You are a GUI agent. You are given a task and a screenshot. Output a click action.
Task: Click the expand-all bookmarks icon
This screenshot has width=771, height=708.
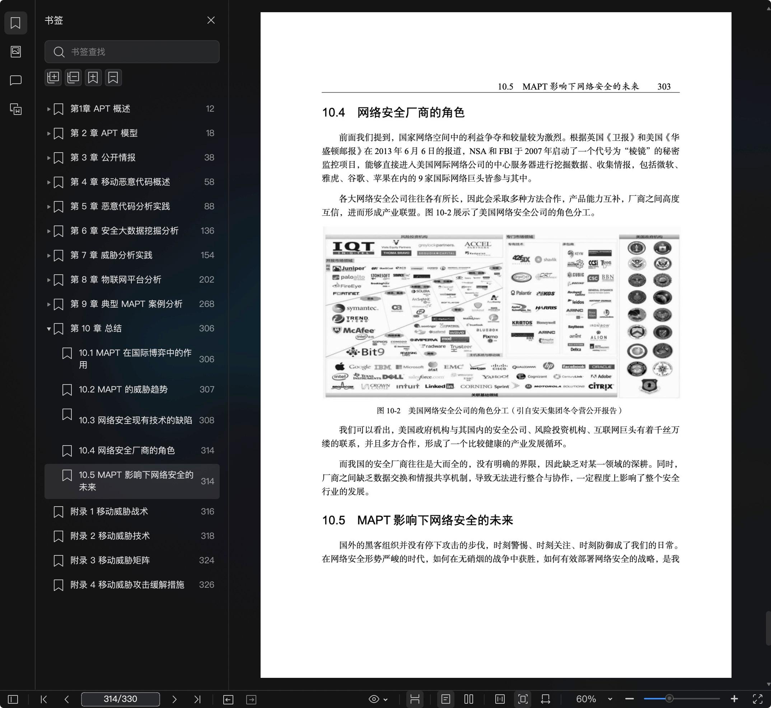tap(53, 78)
